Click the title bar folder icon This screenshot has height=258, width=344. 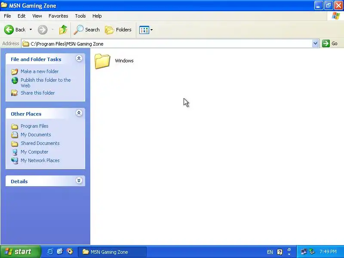[4, 5]
